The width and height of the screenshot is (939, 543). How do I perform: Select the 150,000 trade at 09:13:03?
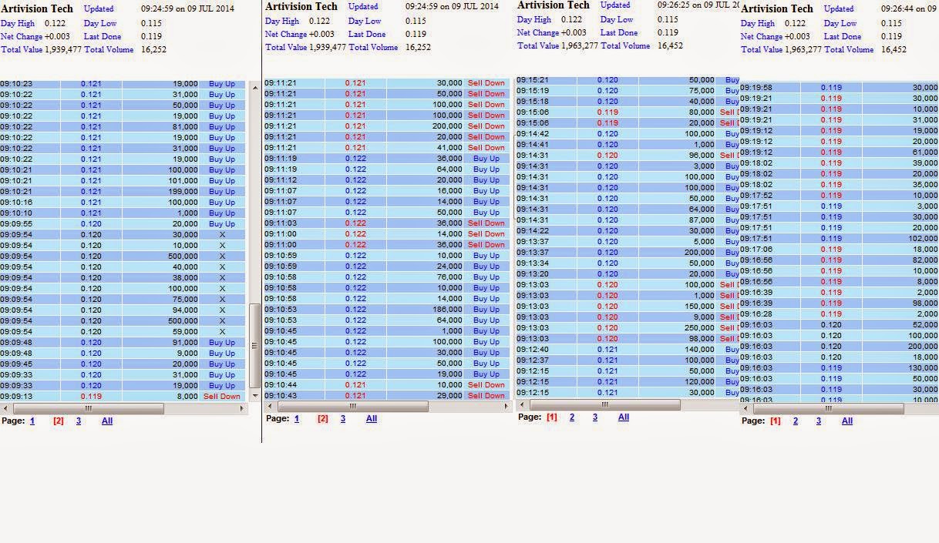coord(628,307)
